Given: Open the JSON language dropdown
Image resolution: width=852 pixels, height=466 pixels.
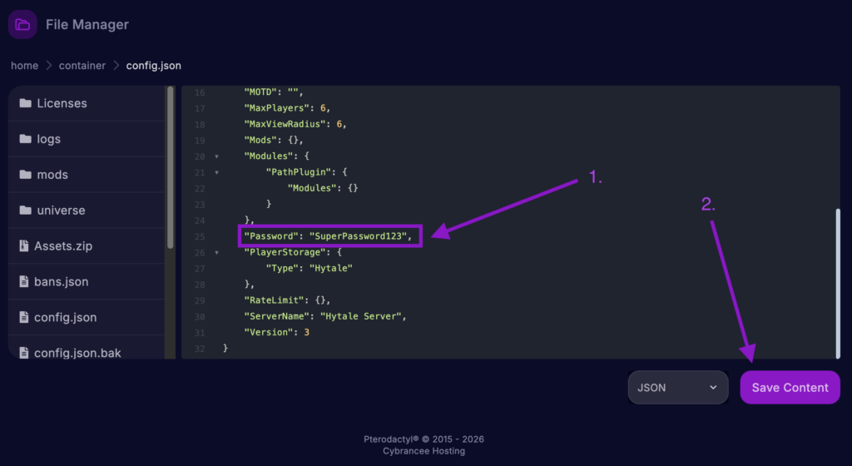Looking at the screenshot, I should (x=677, y=387).
